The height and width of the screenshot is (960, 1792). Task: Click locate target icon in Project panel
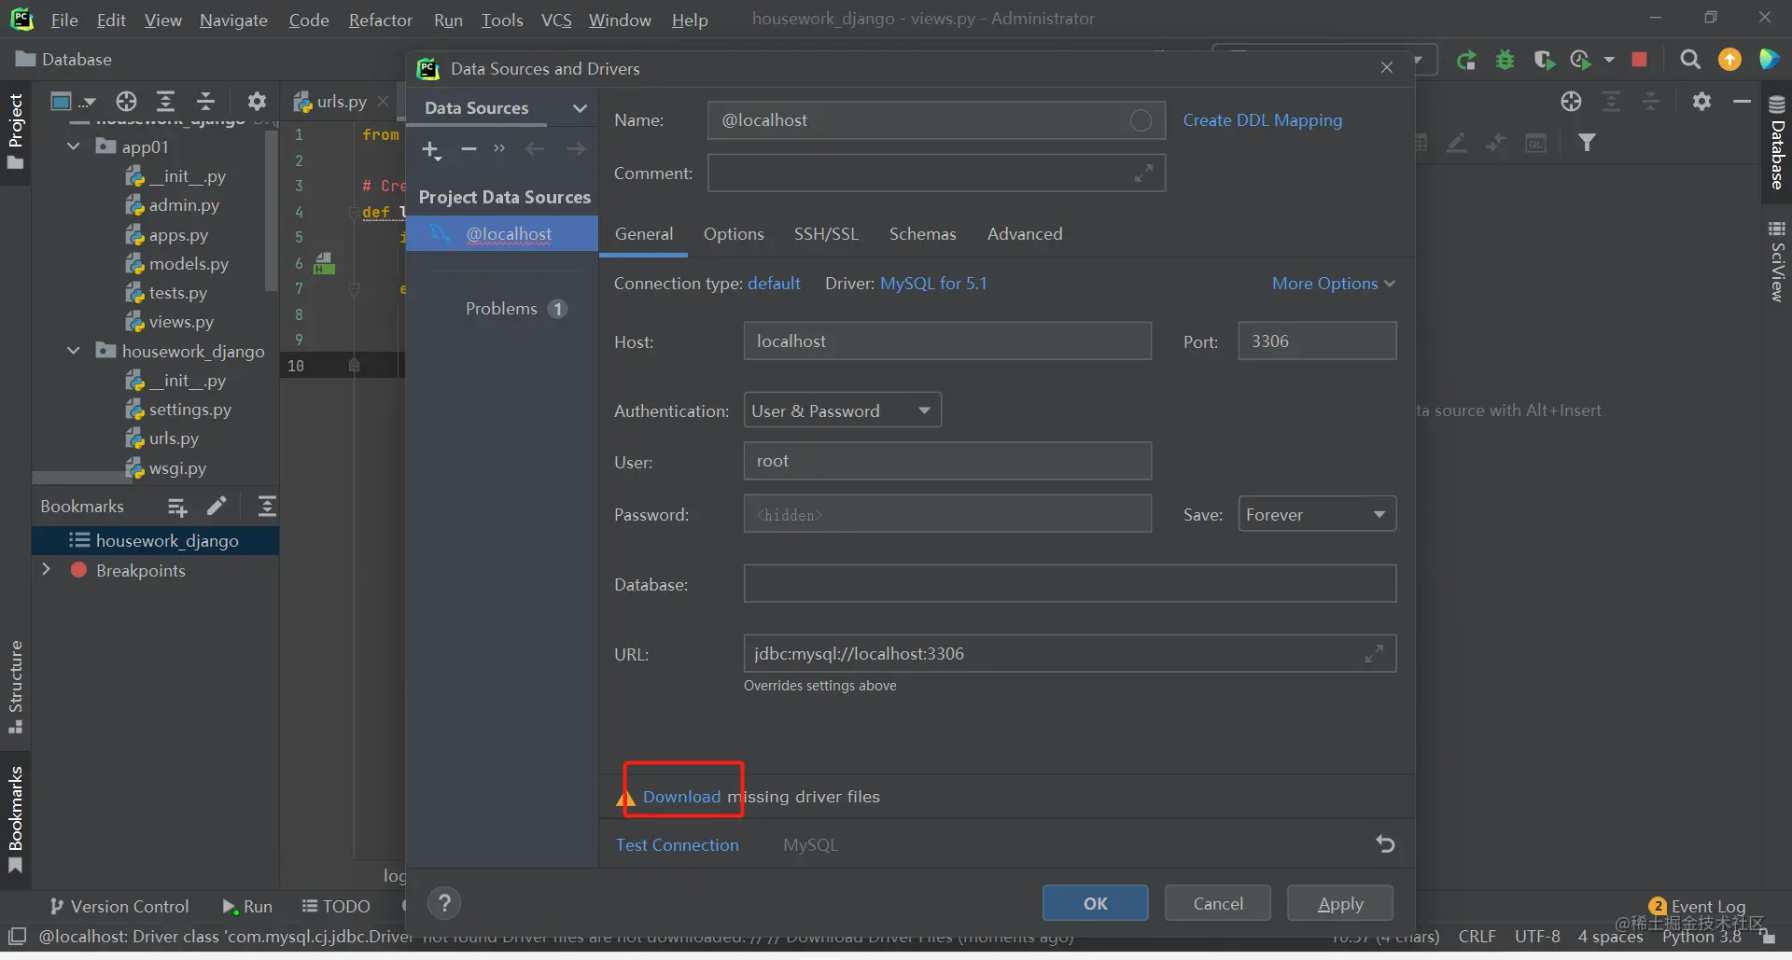126,101
